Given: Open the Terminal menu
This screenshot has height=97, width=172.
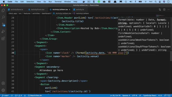Looking at the screenshot, I should 58,2.
